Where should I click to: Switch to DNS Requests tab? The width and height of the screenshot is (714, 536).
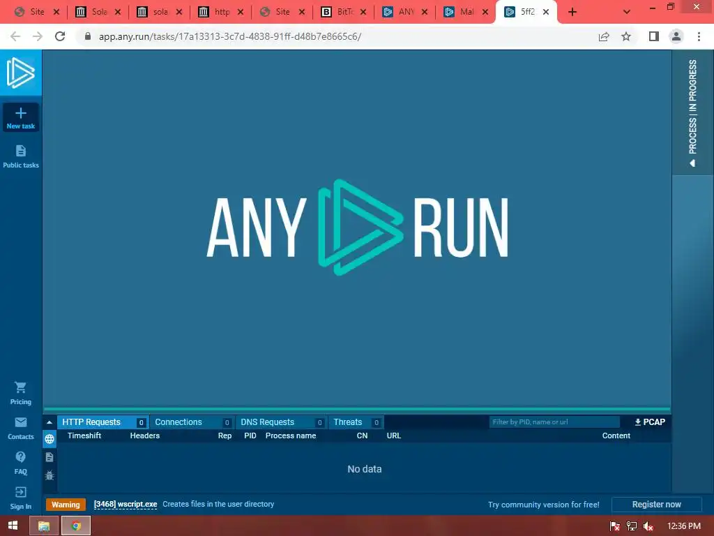(281, 422)
